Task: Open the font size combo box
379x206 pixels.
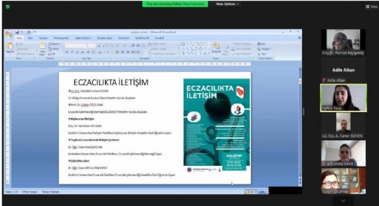Action: click(92, 46)
